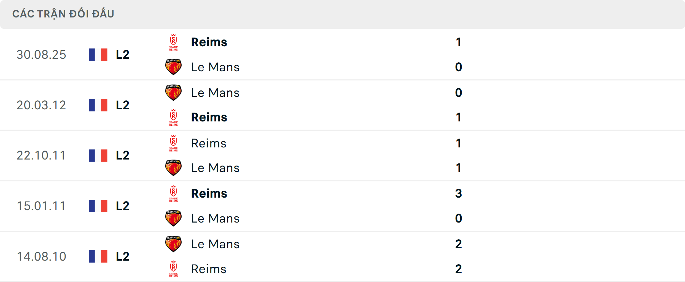Click the score 3 for Reims on 15.01.11
685x282 pixels.
(458, 193)
